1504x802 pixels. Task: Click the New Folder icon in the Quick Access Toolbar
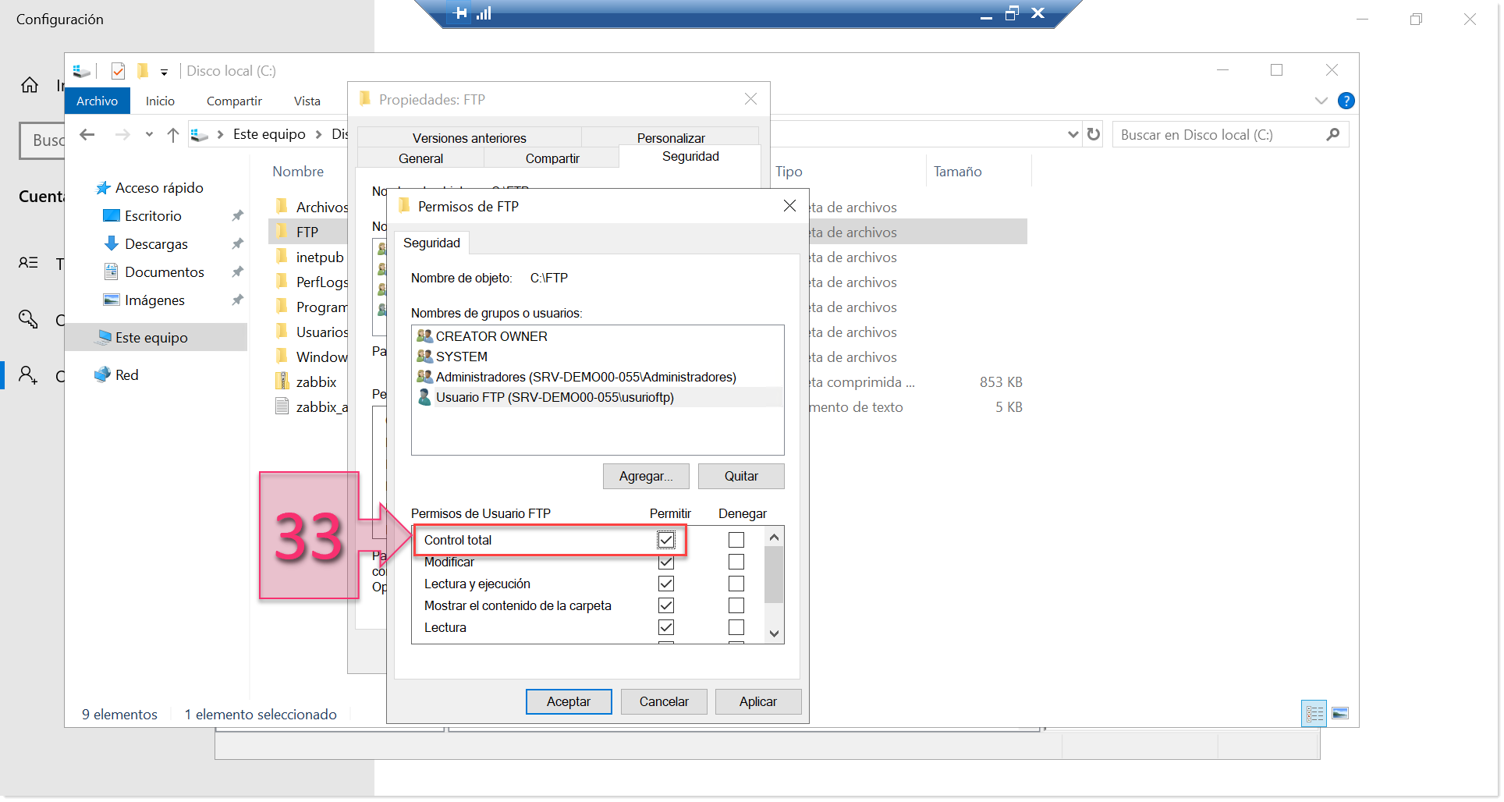(143, 70)
